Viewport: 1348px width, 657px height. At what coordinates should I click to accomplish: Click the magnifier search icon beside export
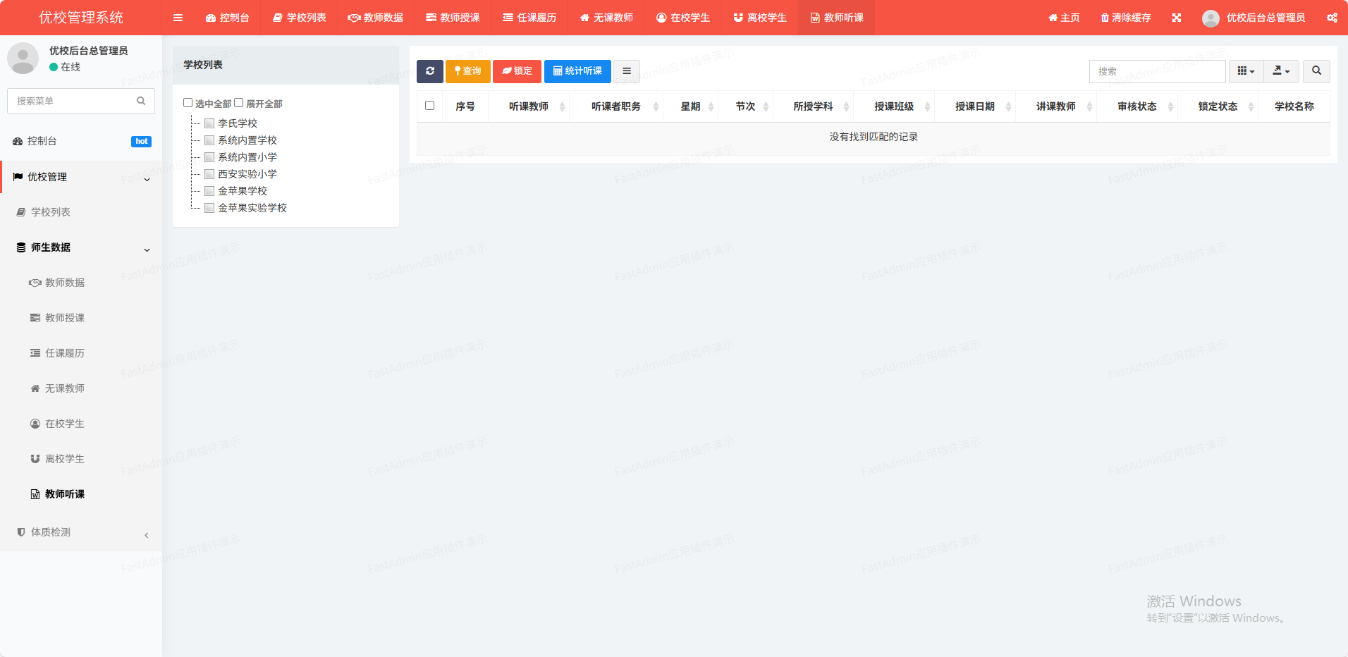click(1316, 71)
